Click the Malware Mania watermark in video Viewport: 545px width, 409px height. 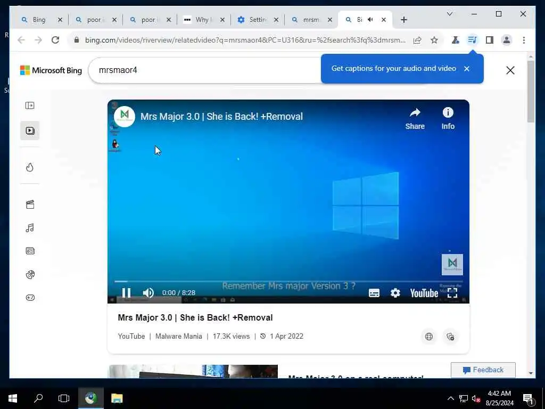tap(452, 264)
